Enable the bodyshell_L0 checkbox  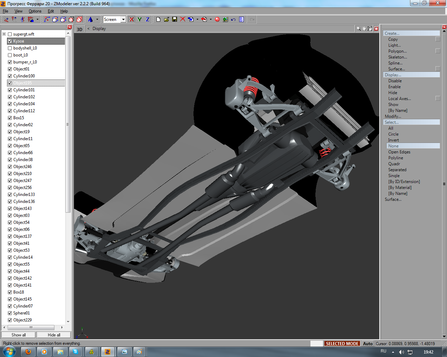[10, 48]
